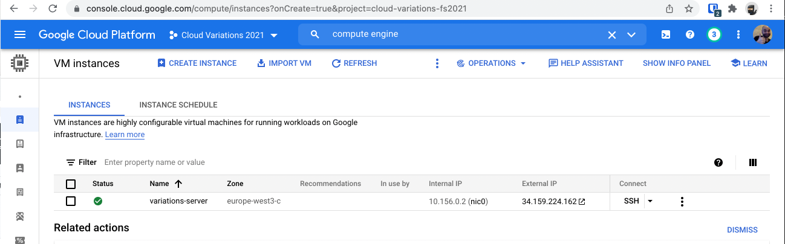
Task: Open the Help question mark icon in the header
Action: [689, 34]
